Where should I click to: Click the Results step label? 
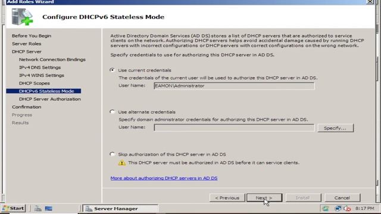click(x=20, y=123)
